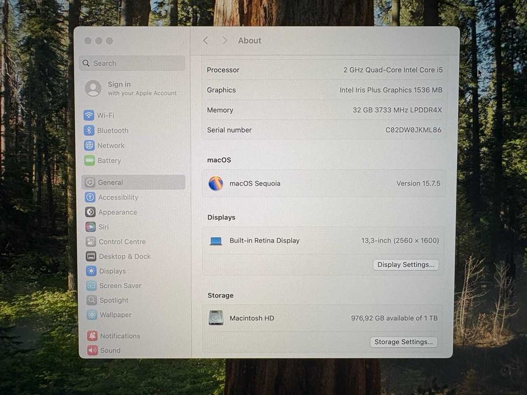The image size is (527, 395).
Task: Select the Appearance icon
Action: point(90,212)
